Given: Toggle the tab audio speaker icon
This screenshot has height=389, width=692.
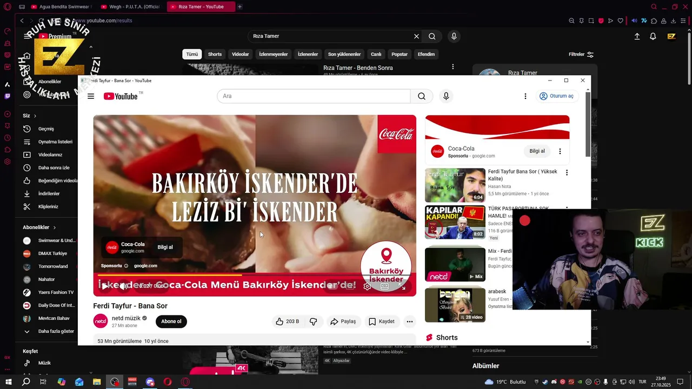Looking at the screenshot, I should [634, 21].
